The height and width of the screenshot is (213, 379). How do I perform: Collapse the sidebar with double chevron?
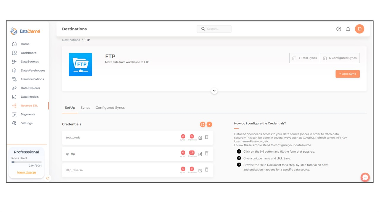[x=48, y=178]
